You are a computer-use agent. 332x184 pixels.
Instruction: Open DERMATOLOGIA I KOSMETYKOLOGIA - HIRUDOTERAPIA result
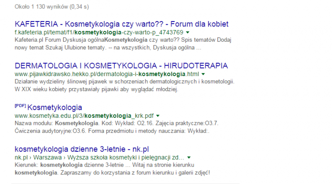pyautogui.click(x=121, y=66)
